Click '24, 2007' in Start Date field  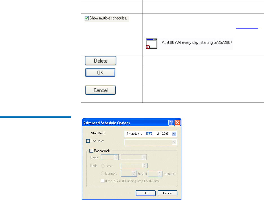coord(163,134)
